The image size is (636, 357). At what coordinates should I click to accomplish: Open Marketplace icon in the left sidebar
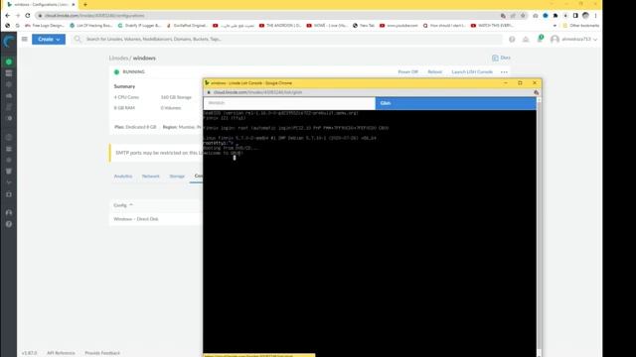click(x=9, y=194)
